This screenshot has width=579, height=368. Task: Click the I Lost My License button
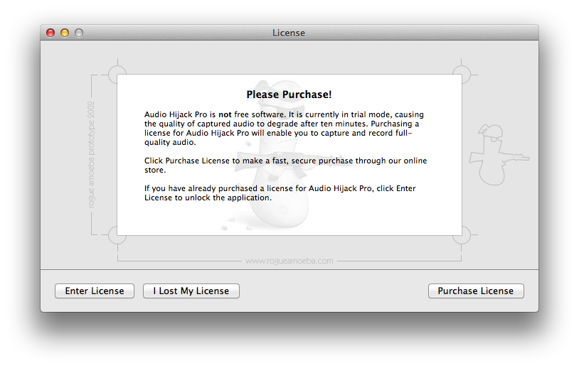pyautogui.click(x=191, y=291)
